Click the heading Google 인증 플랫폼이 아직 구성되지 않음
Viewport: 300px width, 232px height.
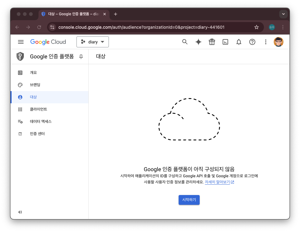[189, 169]
